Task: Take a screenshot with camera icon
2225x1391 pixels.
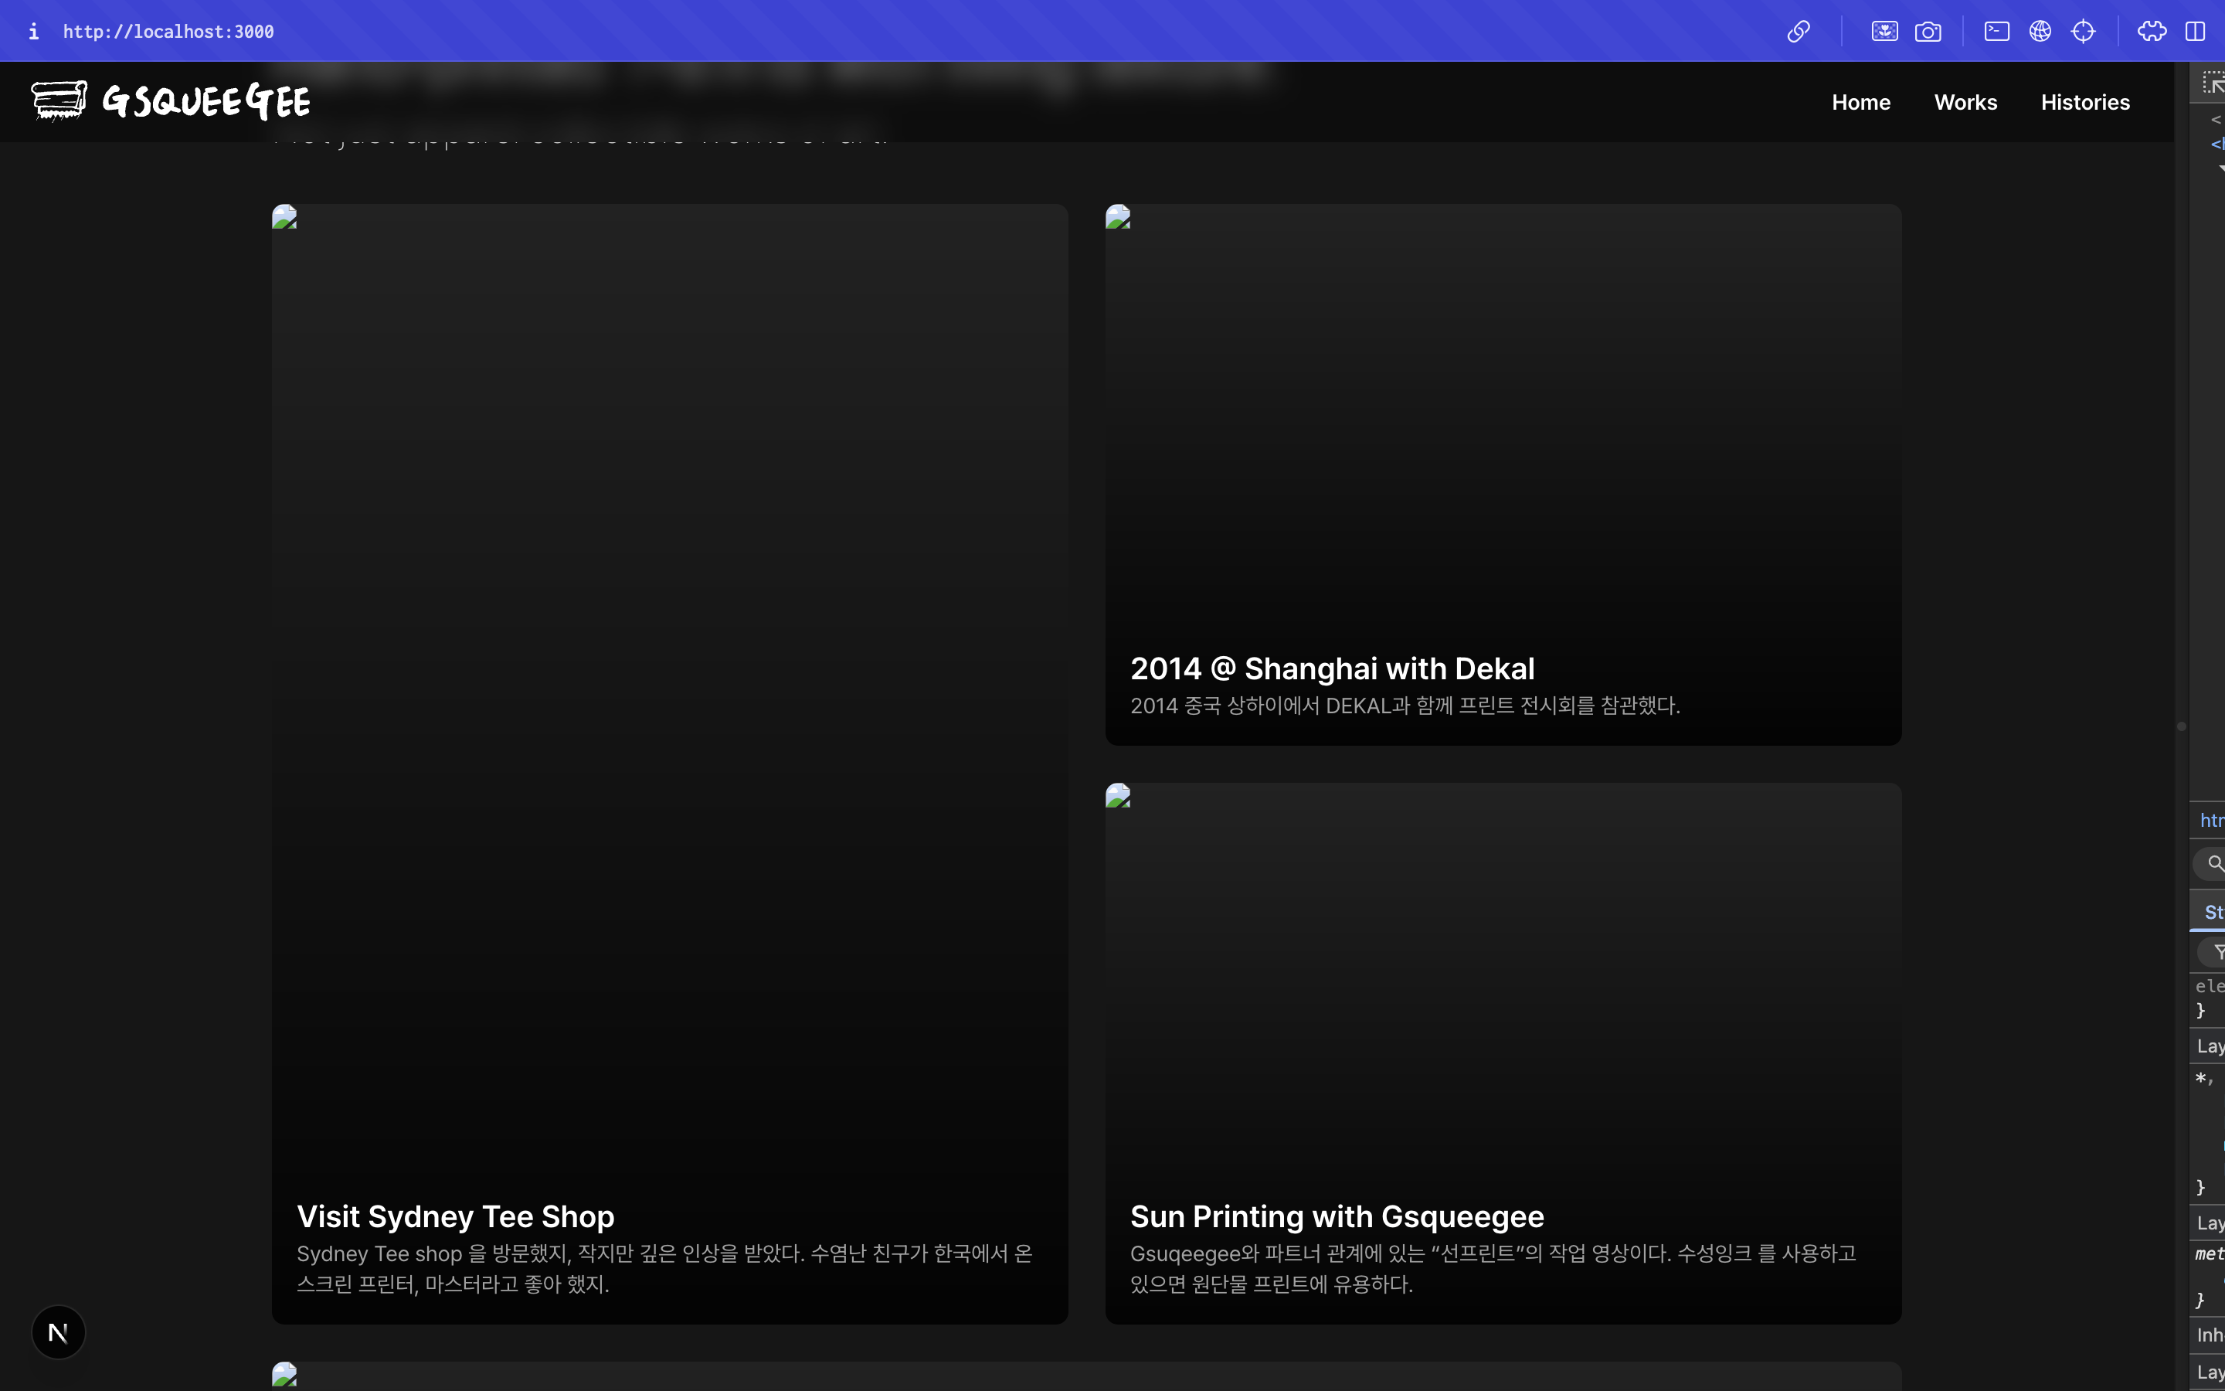Action: pyautogui.click(x=1928, y=31)
